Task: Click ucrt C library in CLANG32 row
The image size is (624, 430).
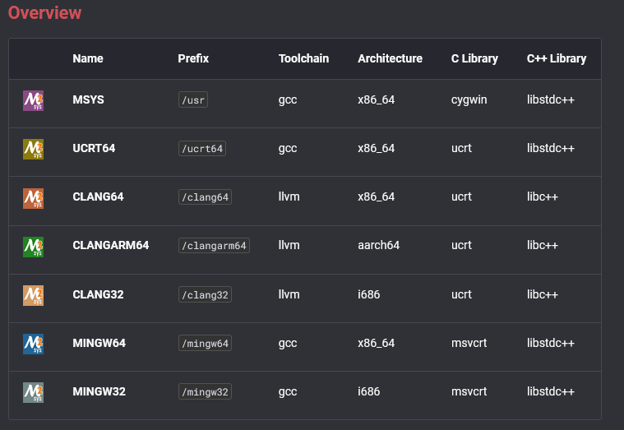Action: point(462,295)
